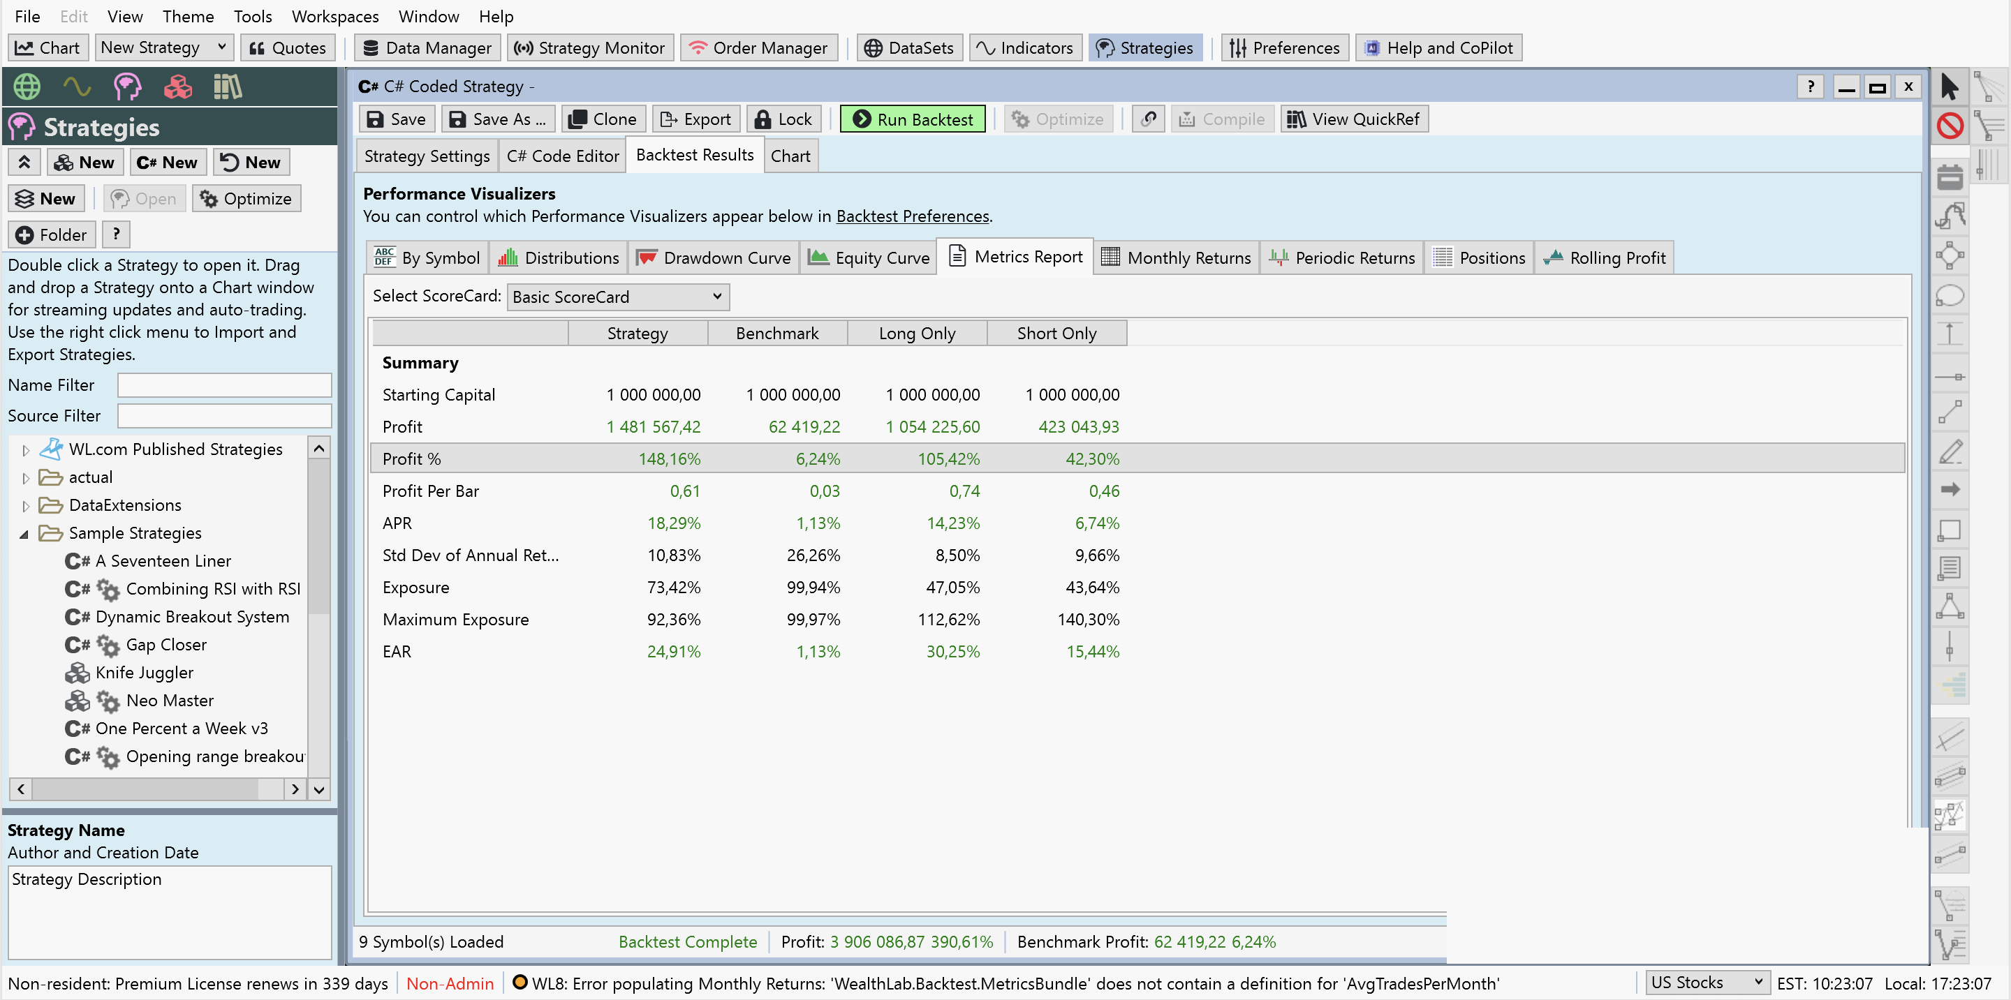Click the Save As button
Viewport: 2011px width, 1000px height.
pos(498,119)
